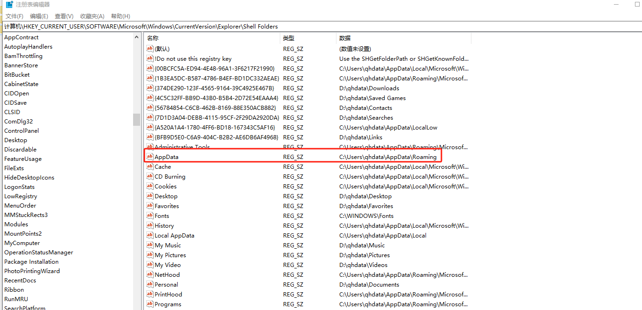Screen dimensions: 642x310
Task: Select the ComDlg32 key
Action: click(18, 122)
